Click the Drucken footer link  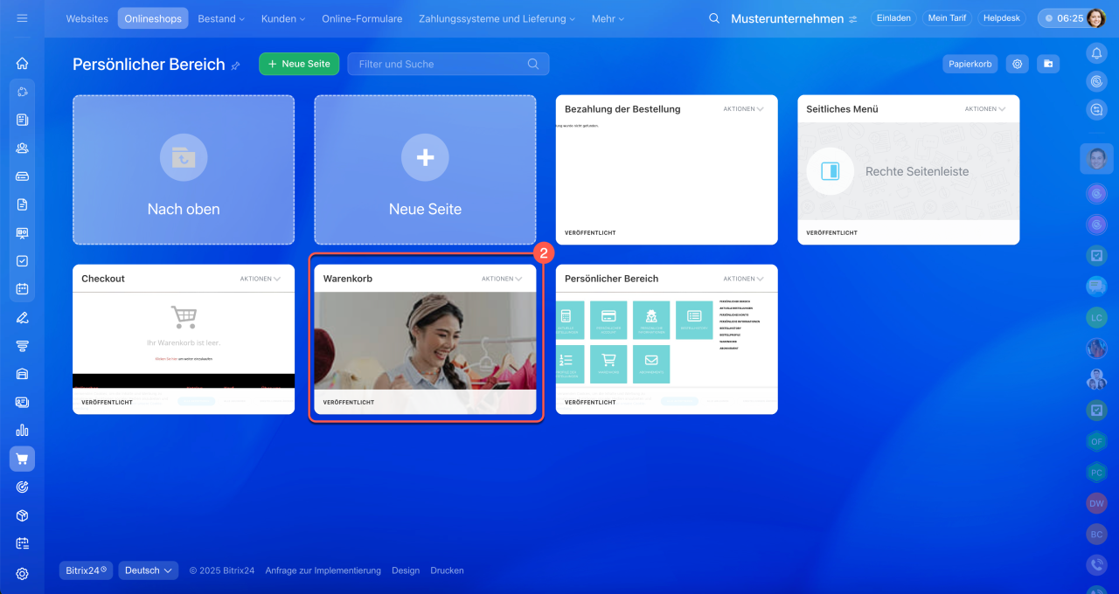click(447, 570)
